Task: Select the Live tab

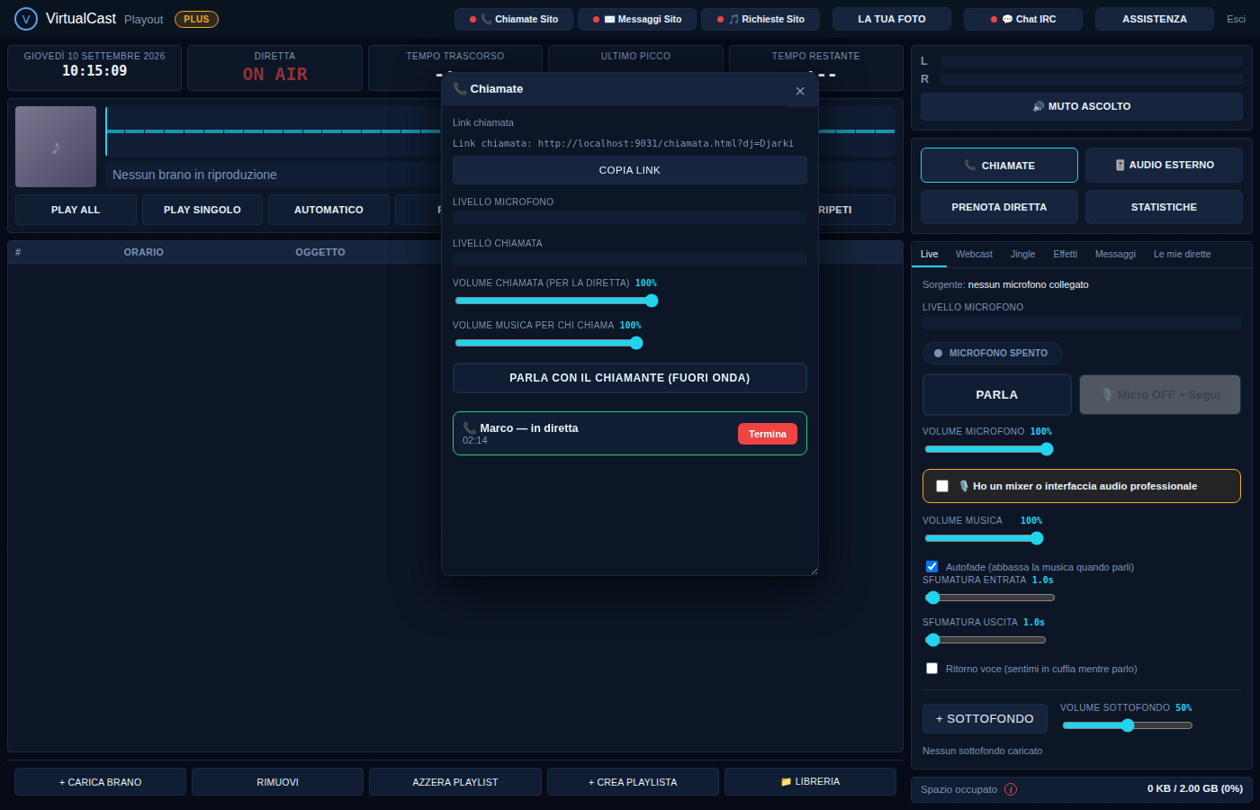Action: click(x=930, y=254)
